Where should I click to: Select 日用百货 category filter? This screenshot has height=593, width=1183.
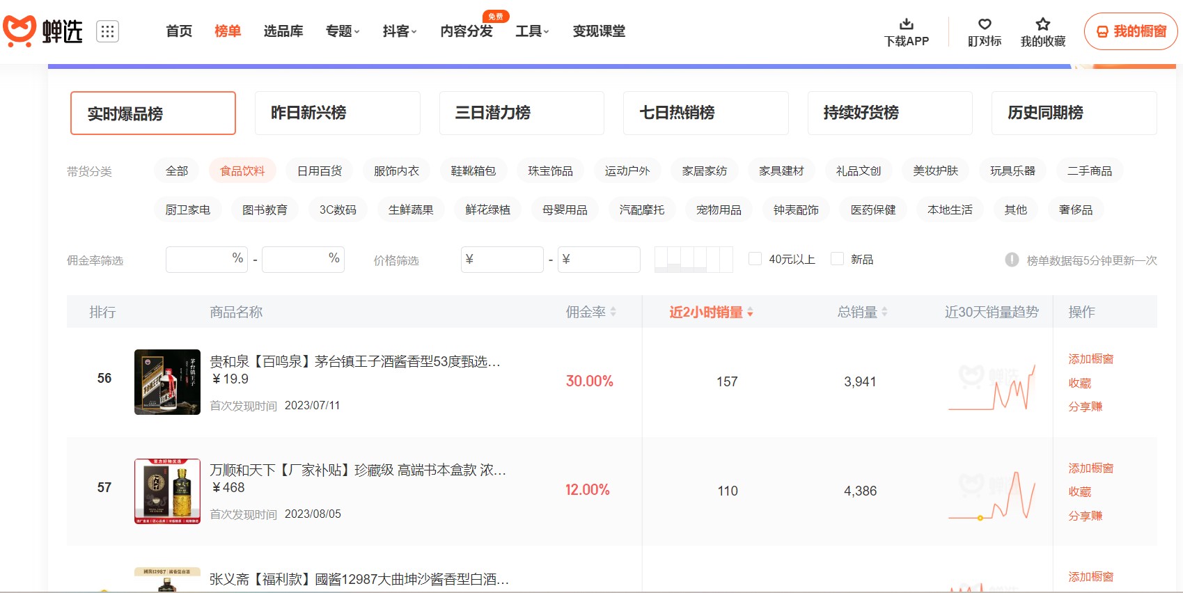click(x=320, y=171)
